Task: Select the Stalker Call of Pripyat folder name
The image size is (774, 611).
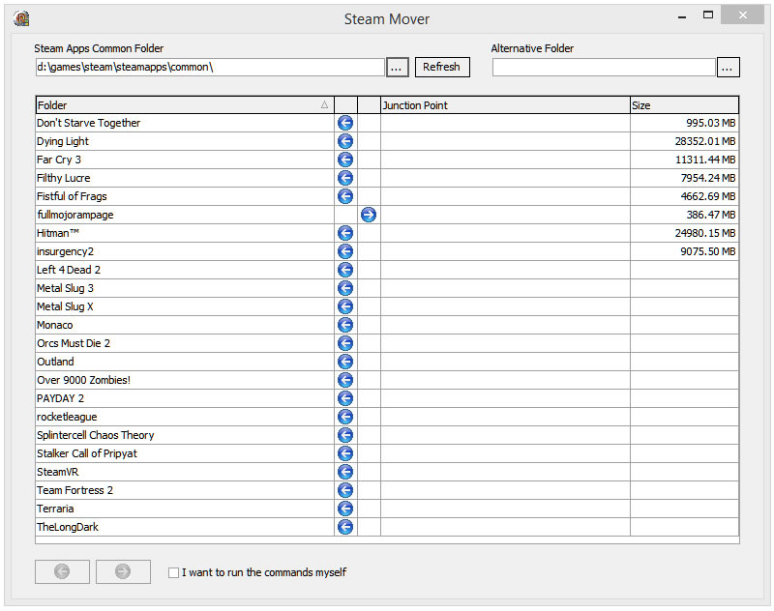Action: point(87,453)
